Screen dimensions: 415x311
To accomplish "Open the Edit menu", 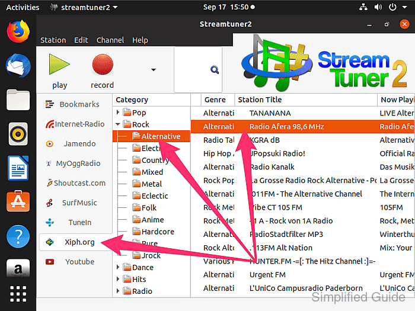I will pos(81,40).
